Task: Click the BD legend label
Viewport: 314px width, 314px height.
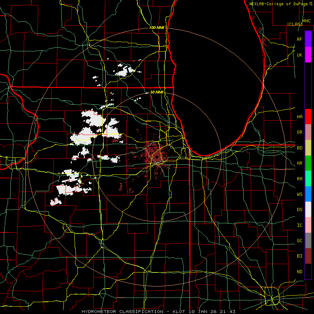Action: coord(299,148)
